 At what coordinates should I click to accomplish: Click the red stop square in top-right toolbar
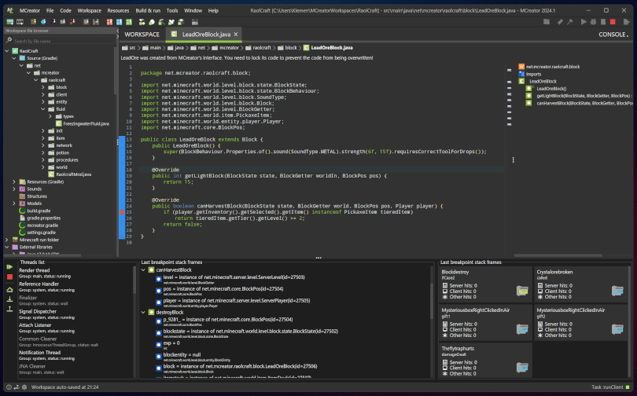[x=613, y=22]
